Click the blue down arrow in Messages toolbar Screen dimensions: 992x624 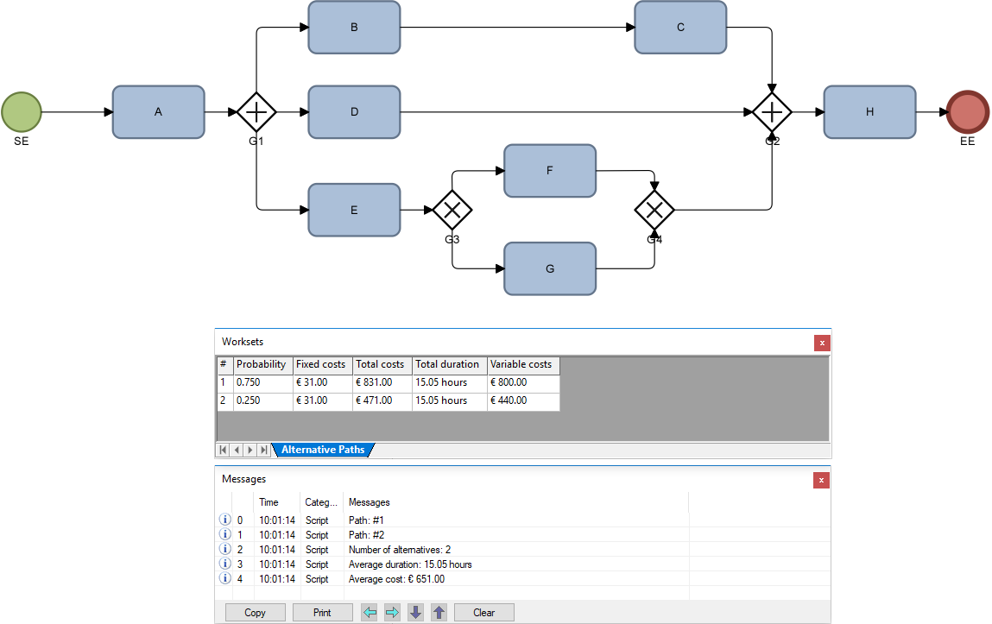click(415, 612)
